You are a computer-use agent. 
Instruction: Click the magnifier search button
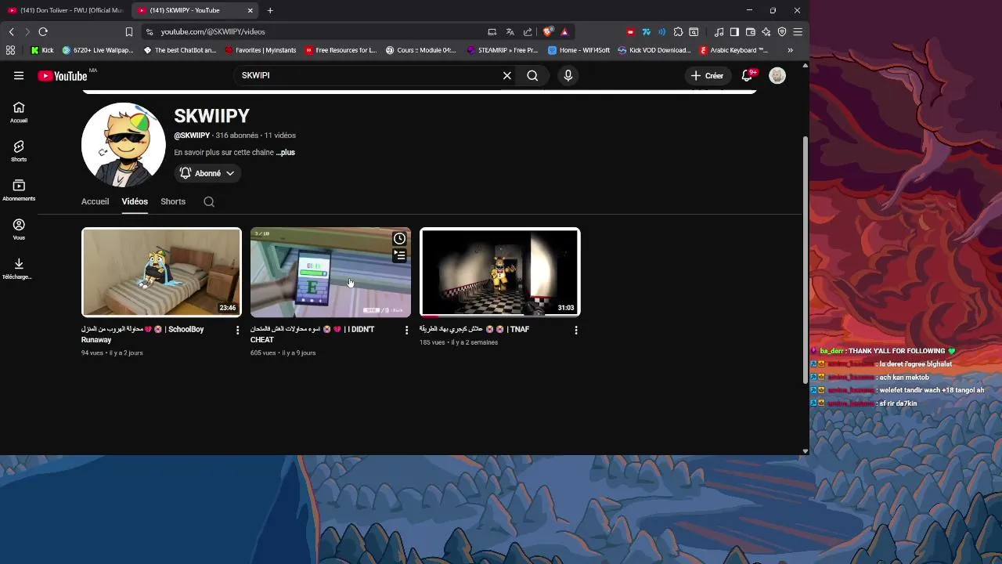532,75
